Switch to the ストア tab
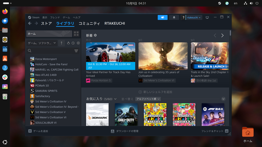The image size is (262, 147). [x=47, y=24]
